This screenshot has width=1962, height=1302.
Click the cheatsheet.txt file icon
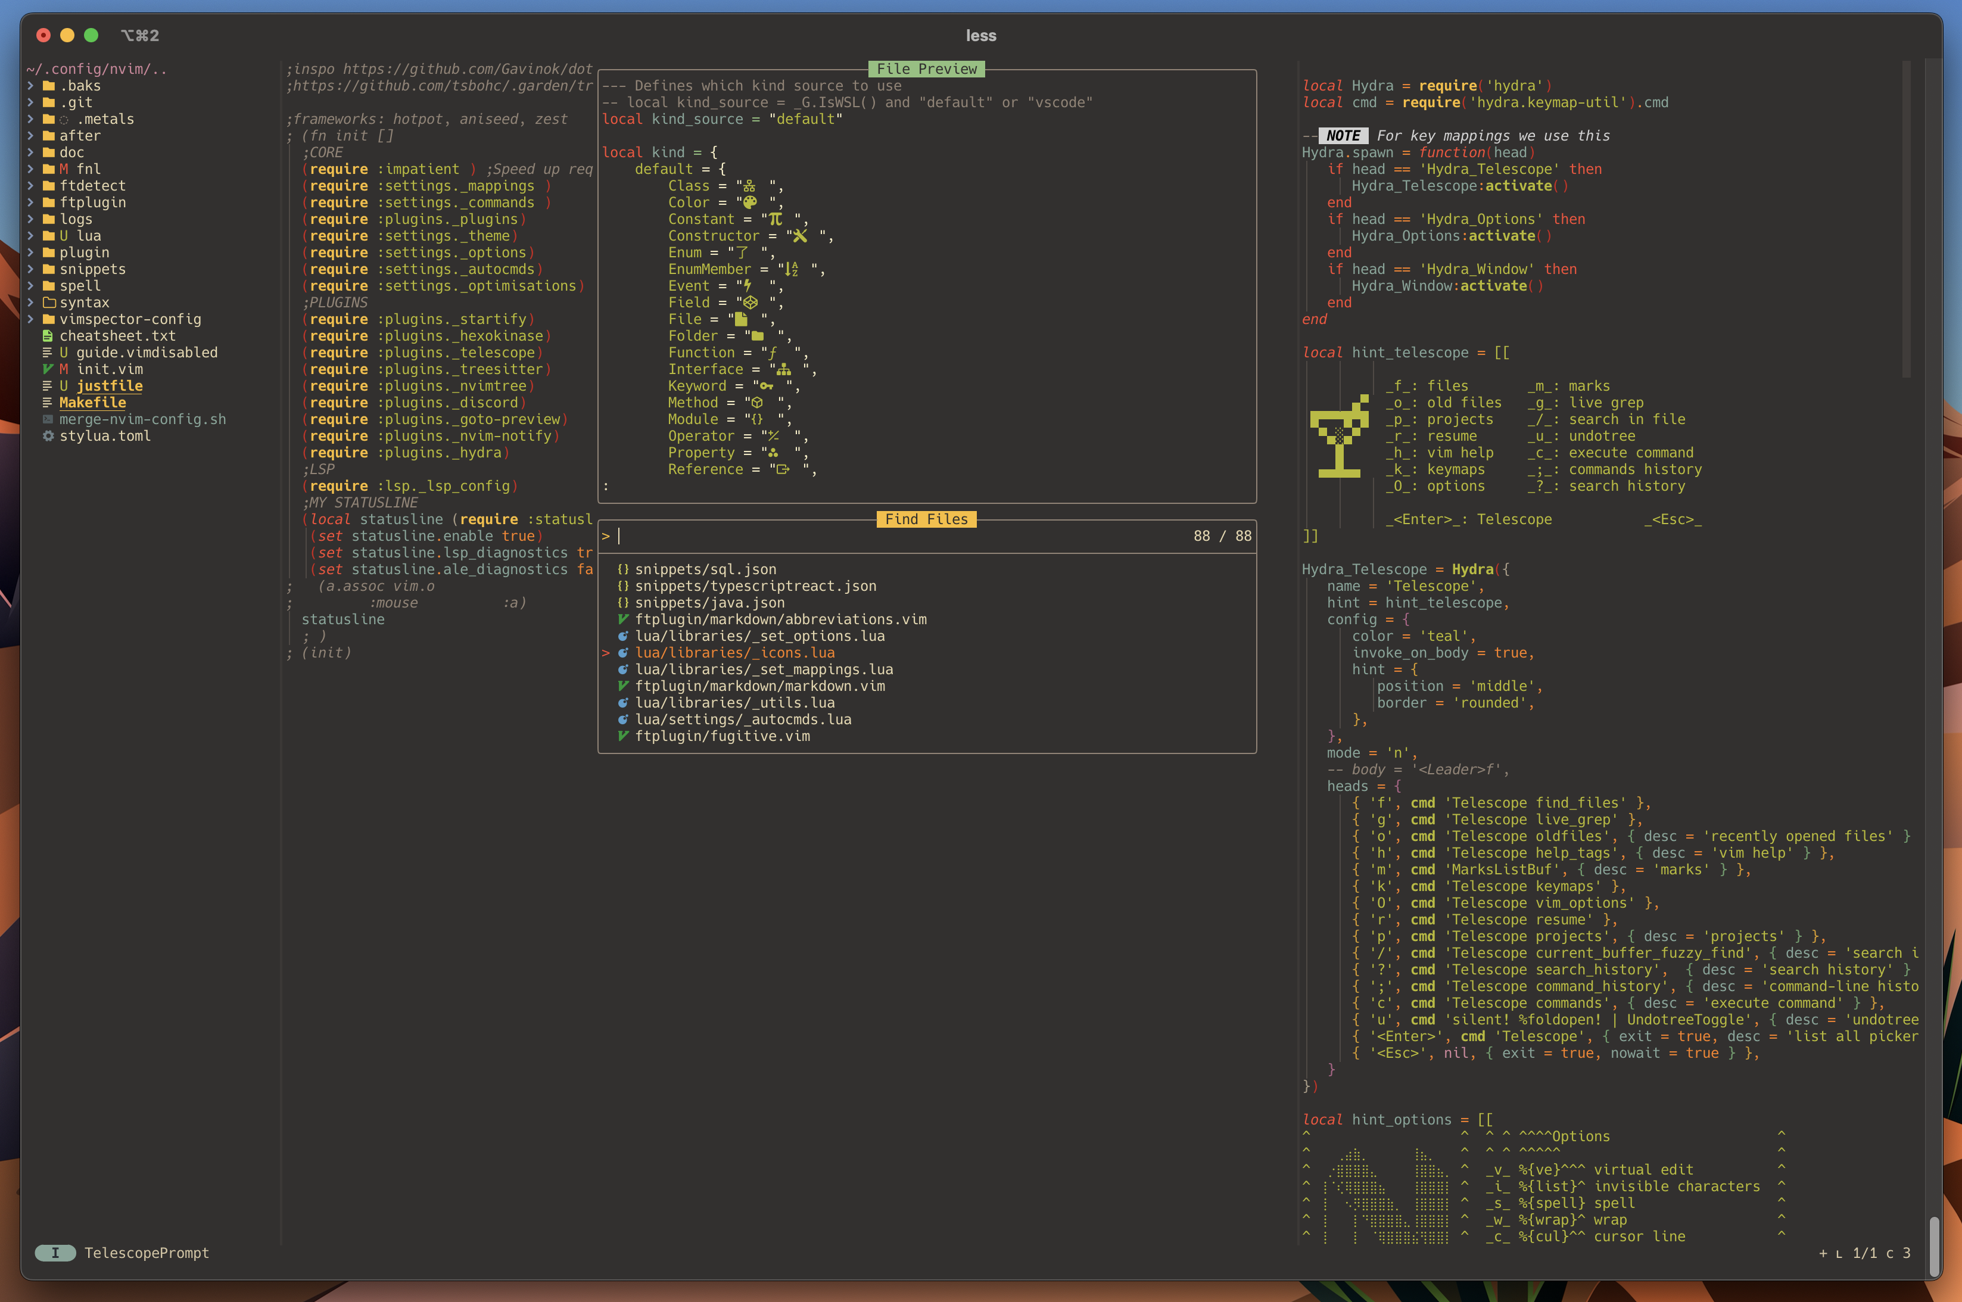47,337
